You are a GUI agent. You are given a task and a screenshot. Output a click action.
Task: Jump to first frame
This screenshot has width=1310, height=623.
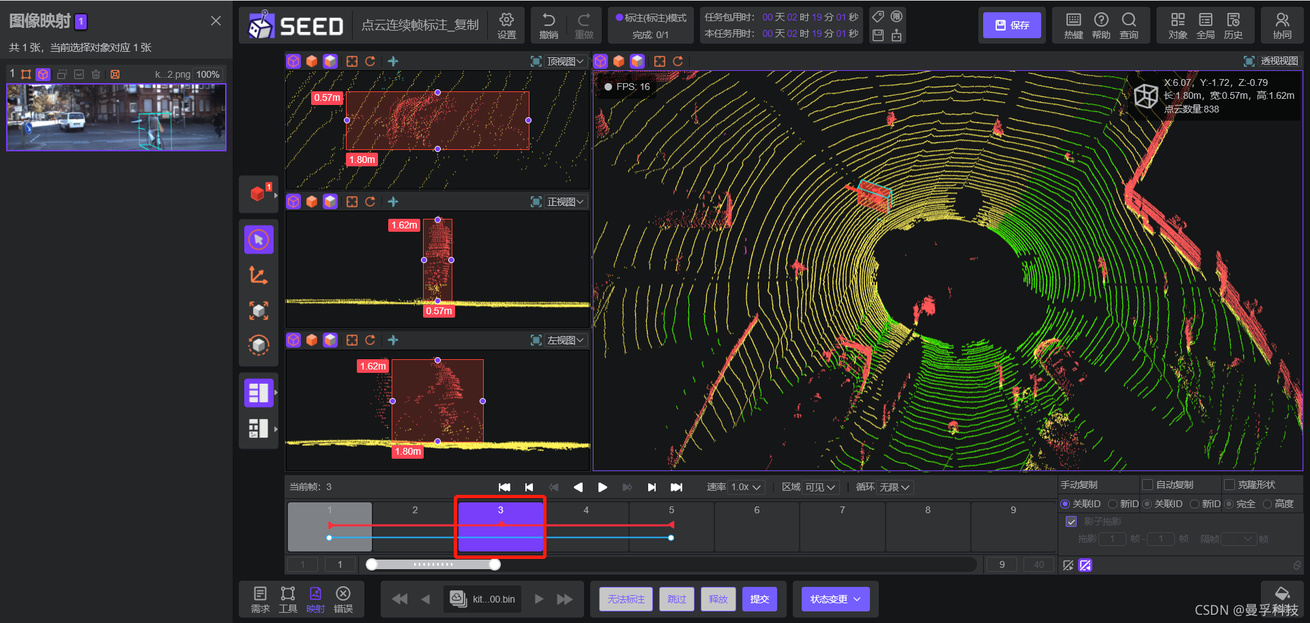point(504,487)
